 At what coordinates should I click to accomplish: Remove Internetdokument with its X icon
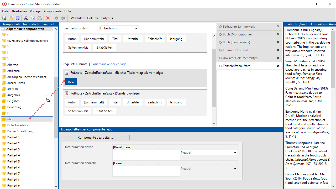[278, 50]
